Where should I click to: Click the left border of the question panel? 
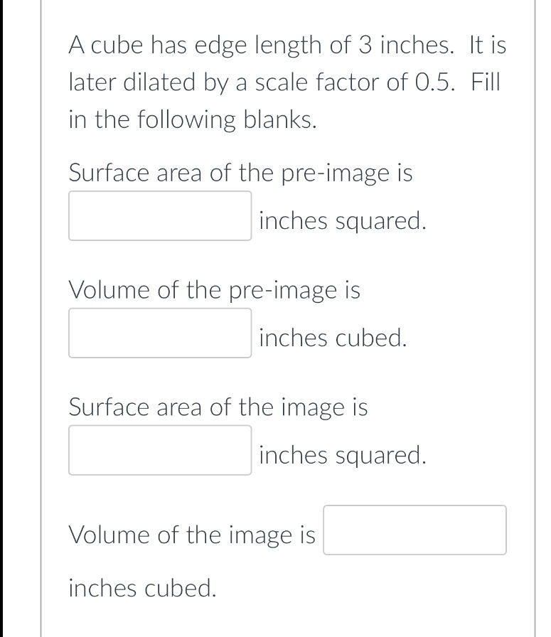pos(41,318)
